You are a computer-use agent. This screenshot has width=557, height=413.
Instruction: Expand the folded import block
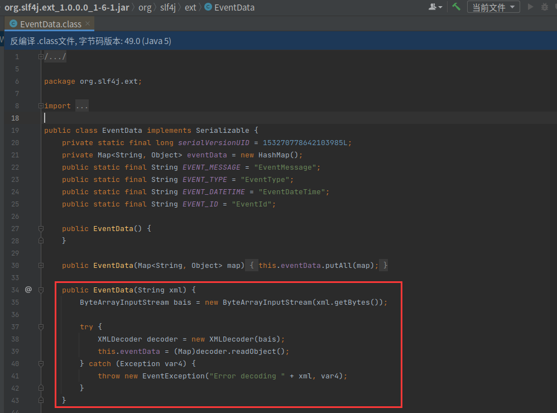(41, 106)
